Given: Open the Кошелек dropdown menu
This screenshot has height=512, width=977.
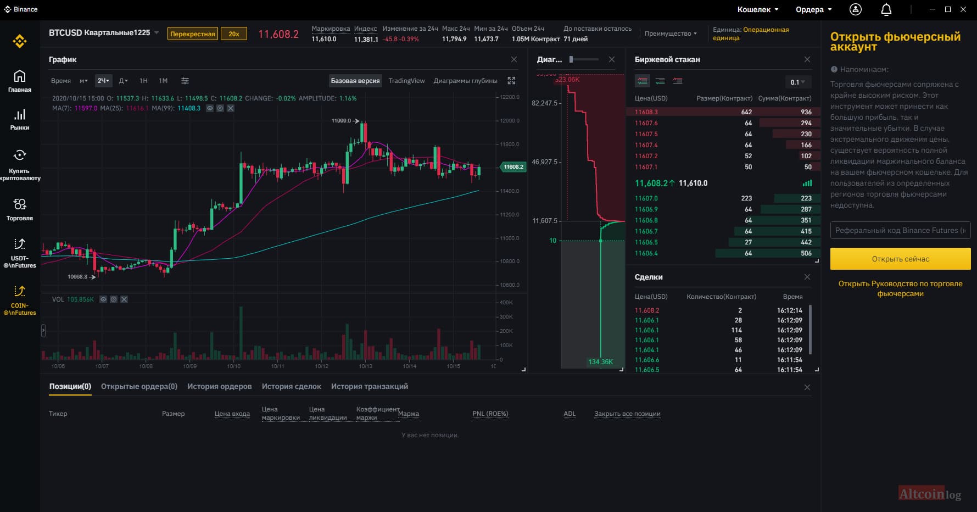Looking at the screenshot, I should click(758, 9).
